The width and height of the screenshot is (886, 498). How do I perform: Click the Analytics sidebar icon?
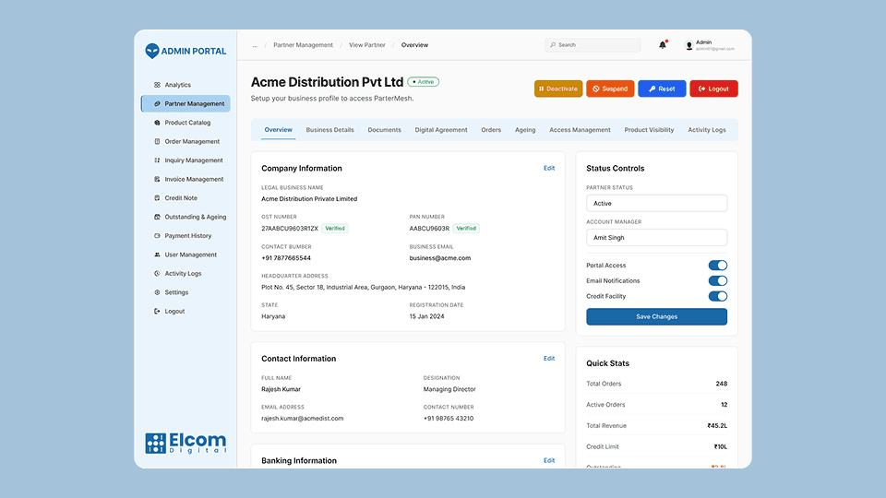point(157,85)
